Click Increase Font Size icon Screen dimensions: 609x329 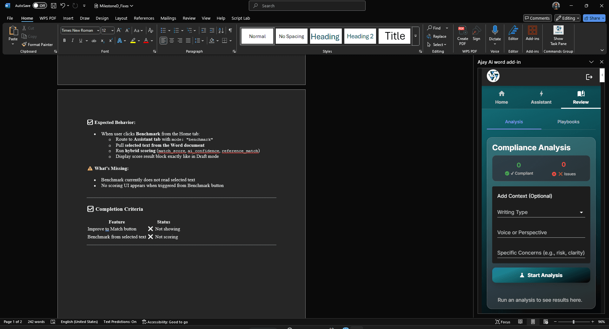[x=119, y=30]
